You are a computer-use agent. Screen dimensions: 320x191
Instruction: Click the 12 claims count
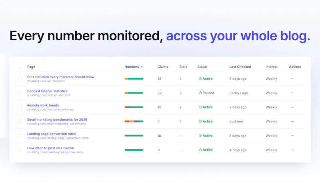pyautogui.click(x=159, y=107)
